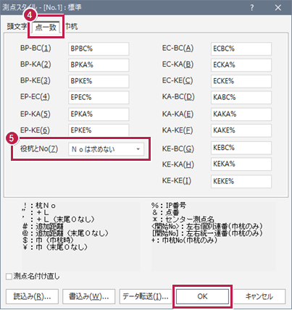
Task: Select the KE-BC(G) input field
Action: [x=241, y=148]
